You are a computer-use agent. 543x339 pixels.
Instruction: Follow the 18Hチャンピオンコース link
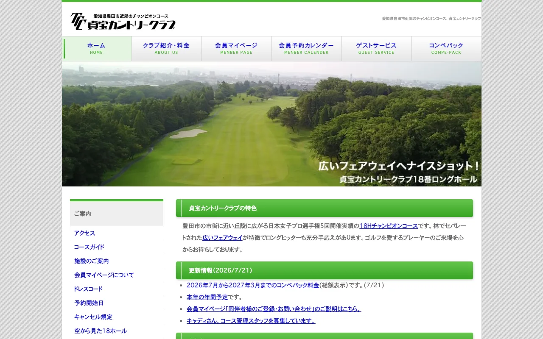389,226
